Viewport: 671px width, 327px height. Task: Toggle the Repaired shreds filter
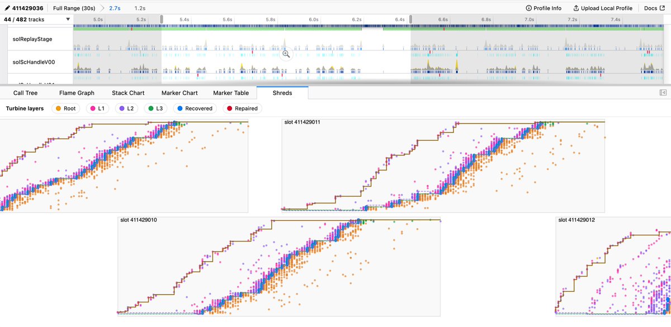click(243, 108)
